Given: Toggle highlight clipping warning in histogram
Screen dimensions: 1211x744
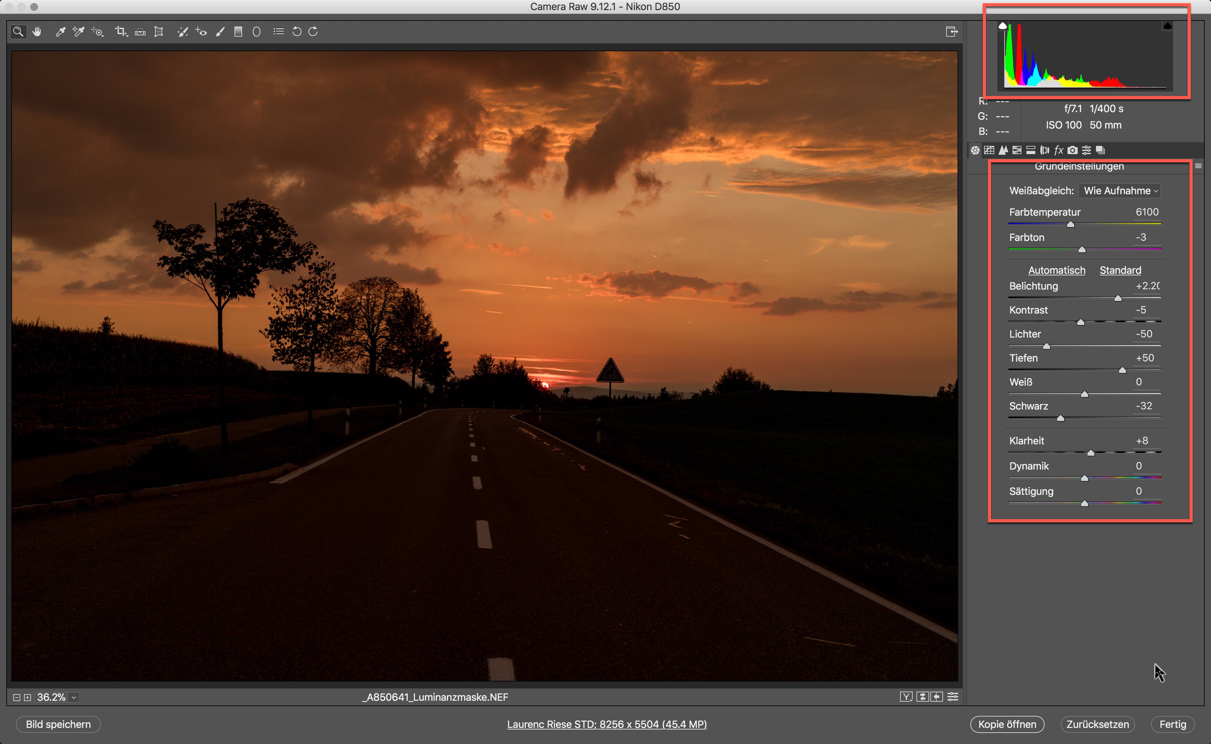Looking at the screenshot, I should pyautogui.click(x=1167, y=26).
